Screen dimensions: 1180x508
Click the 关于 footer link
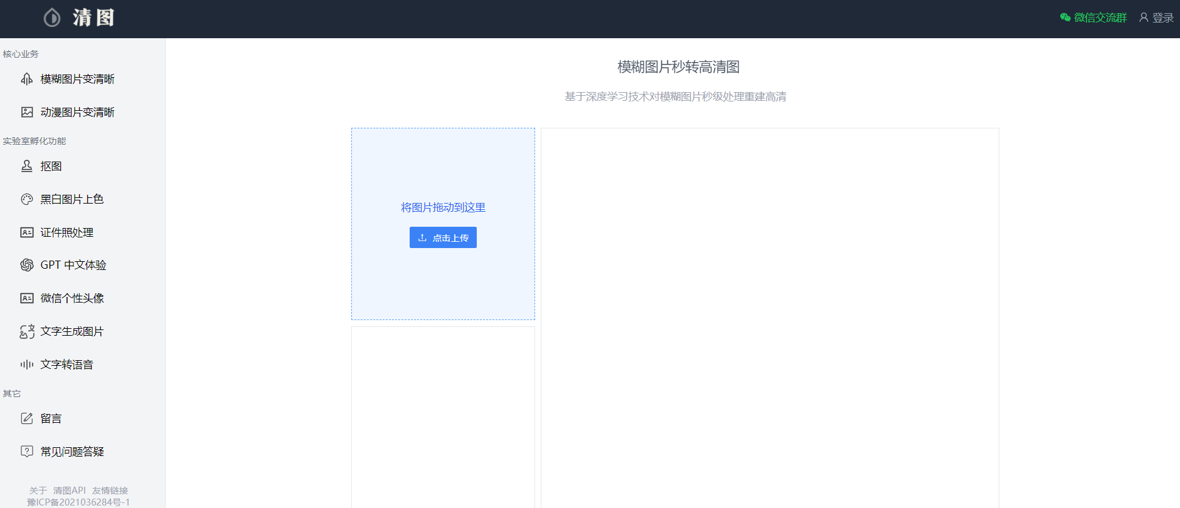[x=38, y=490]
